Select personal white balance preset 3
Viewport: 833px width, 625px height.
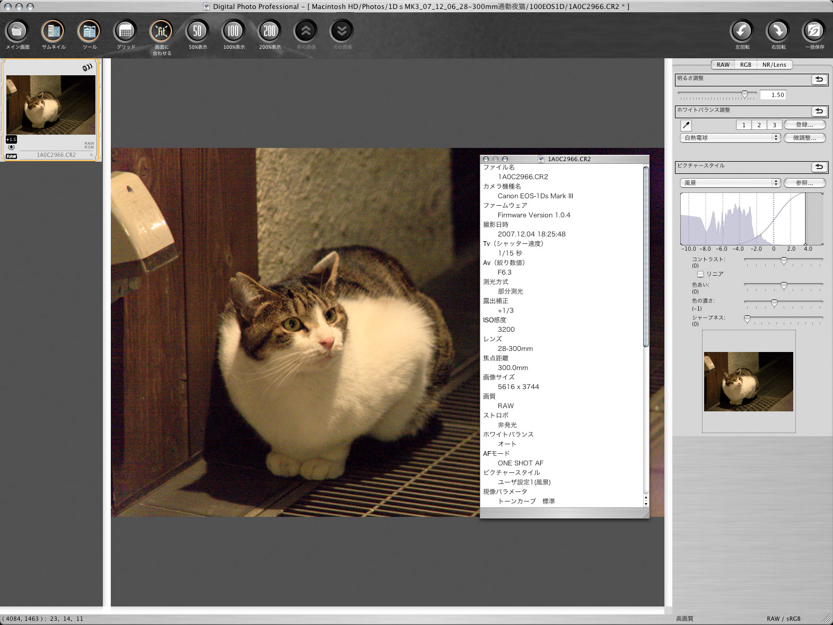(775, 125)
